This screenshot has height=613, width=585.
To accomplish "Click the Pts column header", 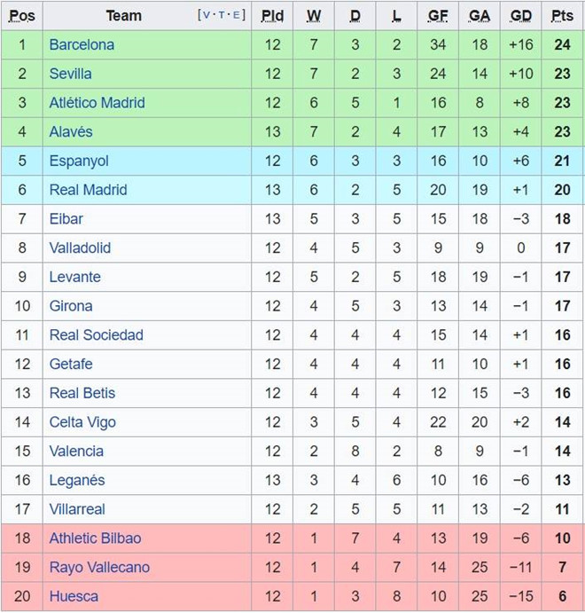I will click(x=562, y=16).
